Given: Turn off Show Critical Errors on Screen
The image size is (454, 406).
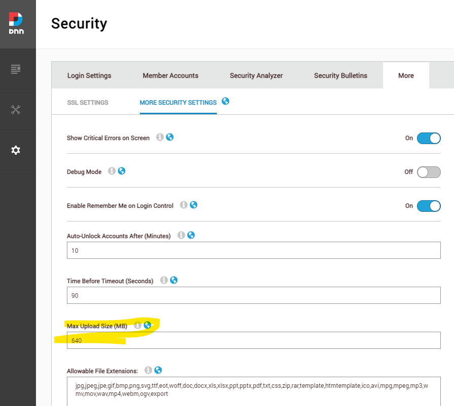Looking at the screenshot, I should click(x=428, y=138).
